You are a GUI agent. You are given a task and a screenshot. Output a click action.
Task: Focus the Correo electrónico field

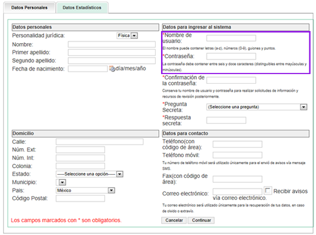(238, 191)
